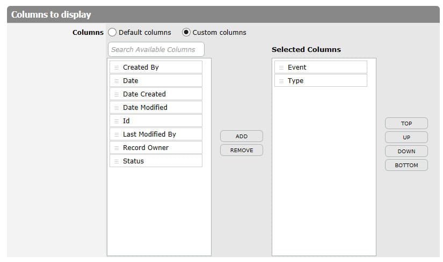The width and height of the screenshot is (443, 262).
Task: Click the drag handle icon beside Last Modified By
Action: 117,134
